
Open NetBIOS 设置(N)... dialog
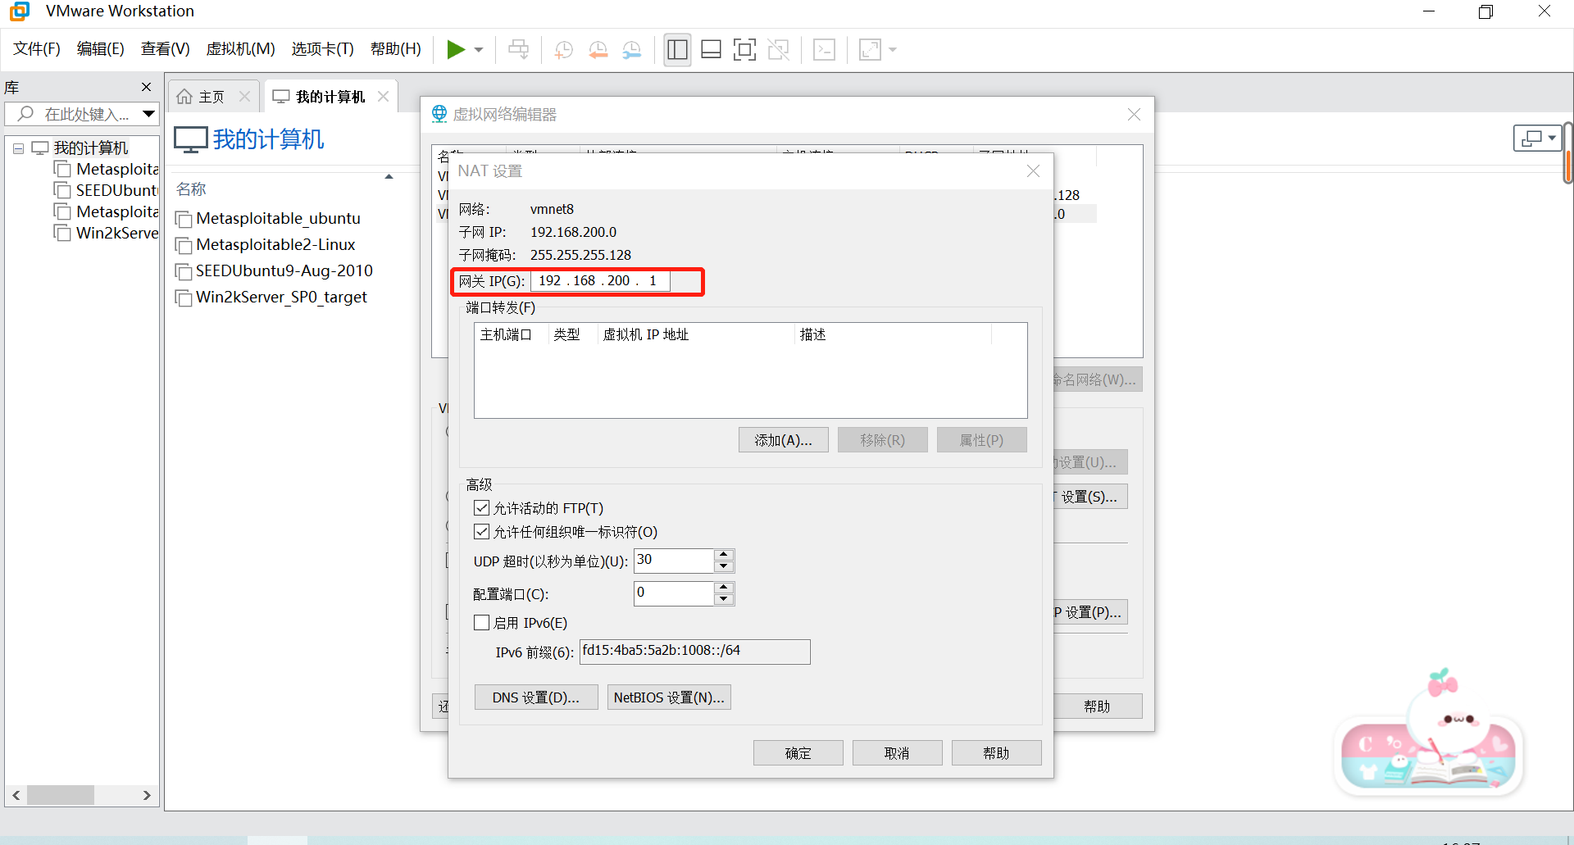(x=669, y=697)
